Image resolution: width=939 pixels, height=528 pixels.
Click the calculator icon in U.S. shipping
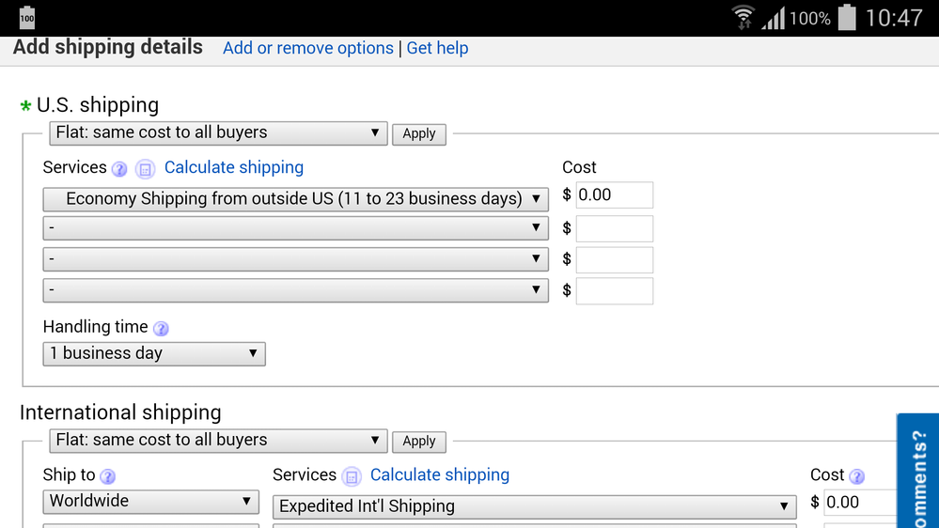click(145, 169)
